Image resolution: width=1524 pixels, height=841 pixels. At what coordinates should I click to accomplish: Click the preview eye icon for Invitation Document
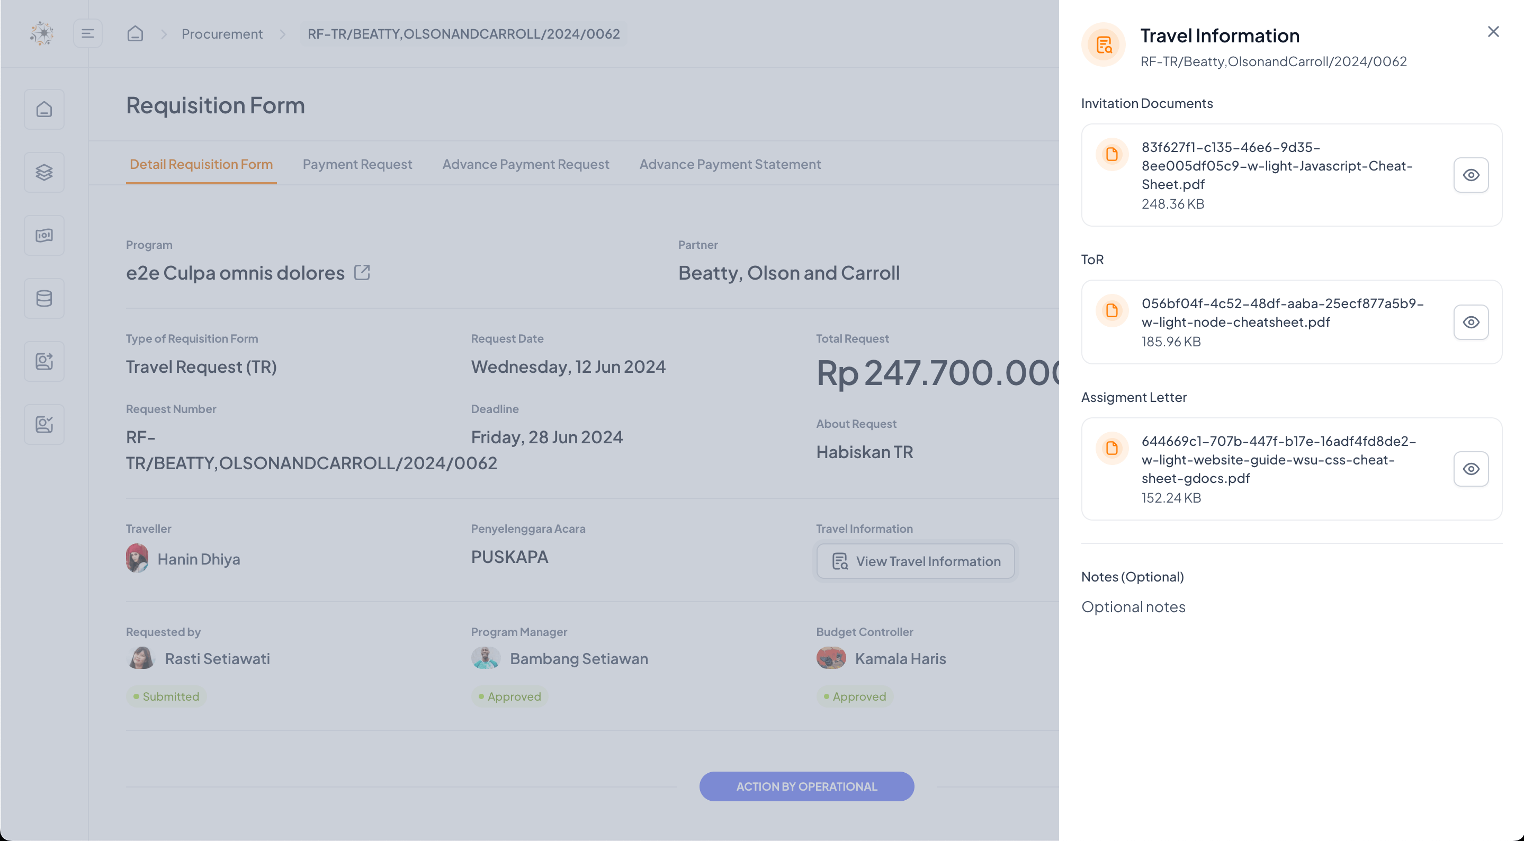(1472, 175)
